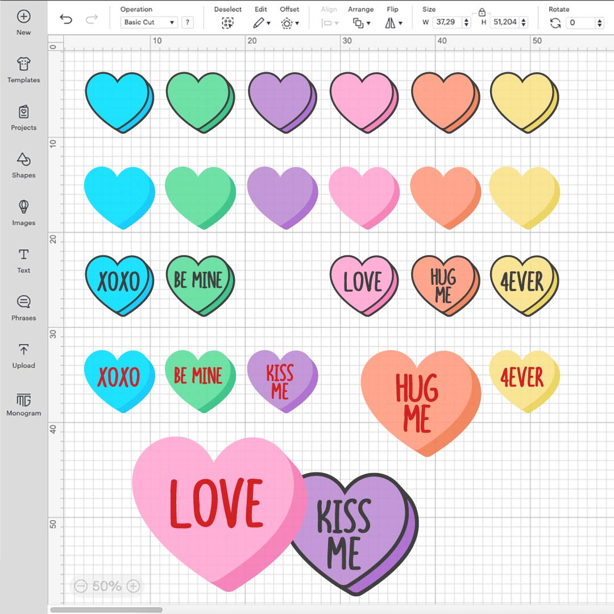Select the Text tool

(23, 260)
